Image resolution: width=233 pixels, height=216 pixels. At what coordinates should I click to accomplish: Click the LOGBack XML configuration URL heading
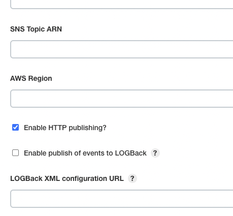(x=67, y=178)
